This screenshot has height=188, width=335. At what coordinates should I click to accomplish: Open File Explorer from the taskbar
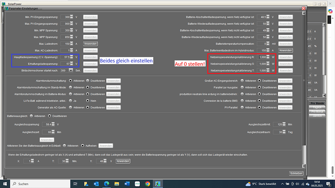[x=117, y=184]
